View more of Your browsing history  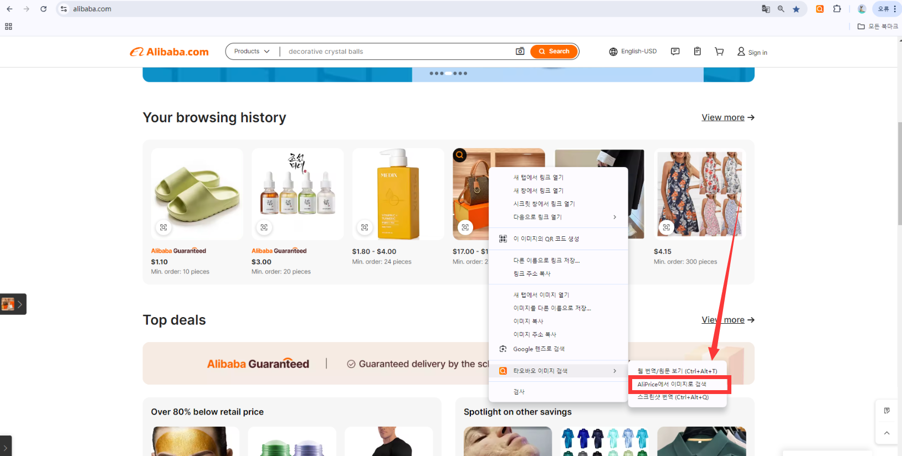[x=728, y=117]
